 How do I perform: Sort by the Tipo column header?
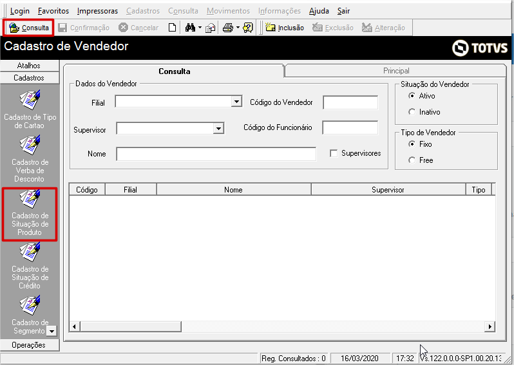(x=479, y=190)
